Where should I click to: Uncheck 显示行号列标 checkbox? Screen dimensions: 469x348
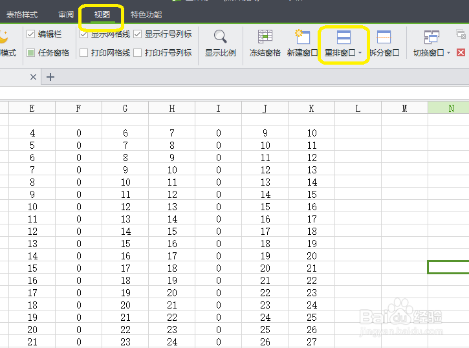tap(137, 34)
